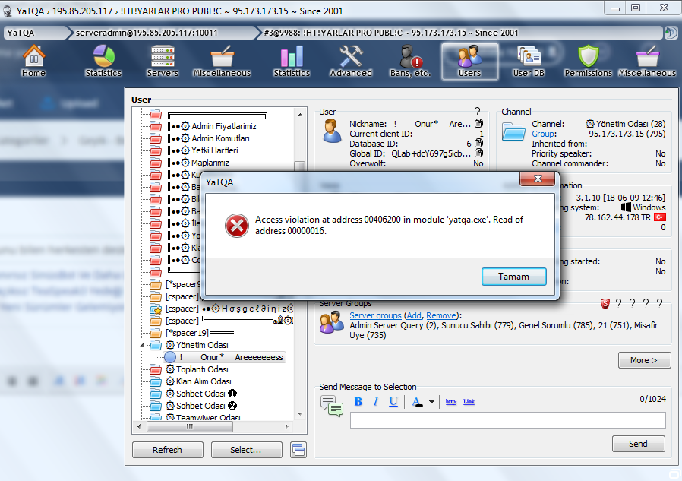Click the red shield icon in Server Groups

point(605,303)
